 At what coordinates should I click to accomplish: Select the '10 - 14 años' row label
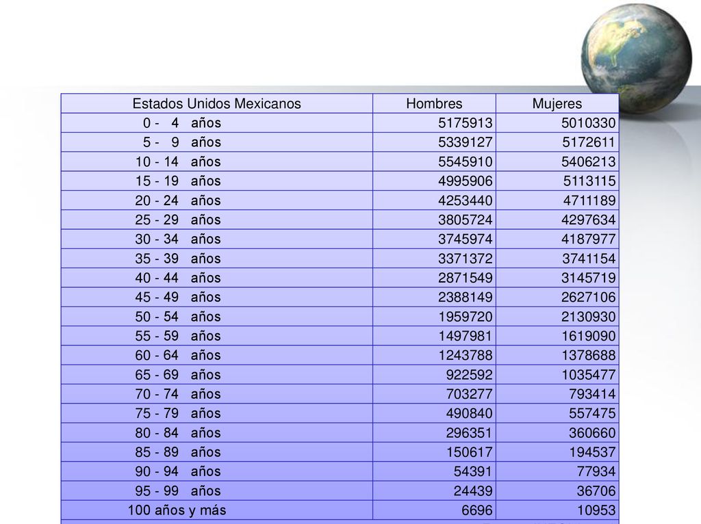178,161
